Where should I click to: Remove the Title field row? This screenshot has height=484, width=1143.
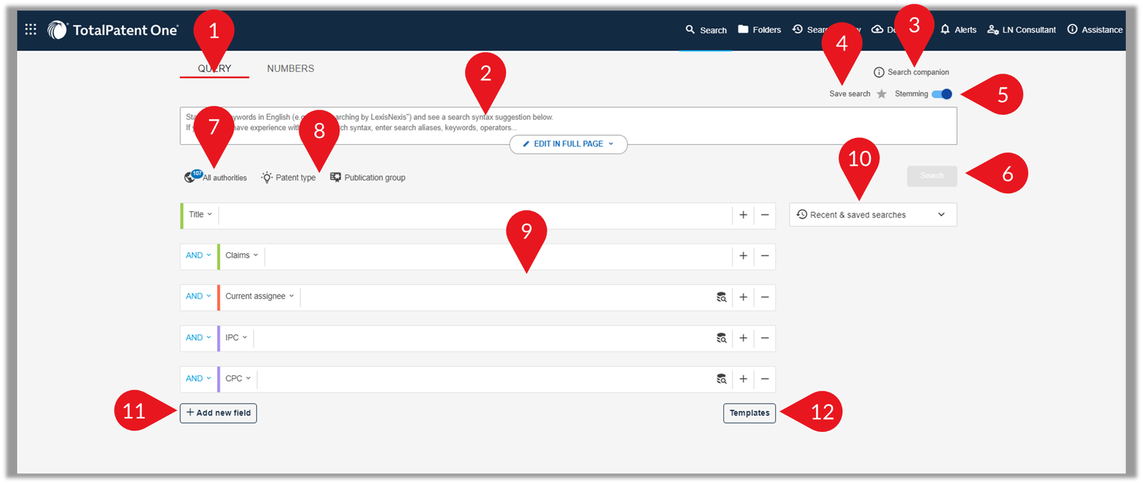(765, 215)
